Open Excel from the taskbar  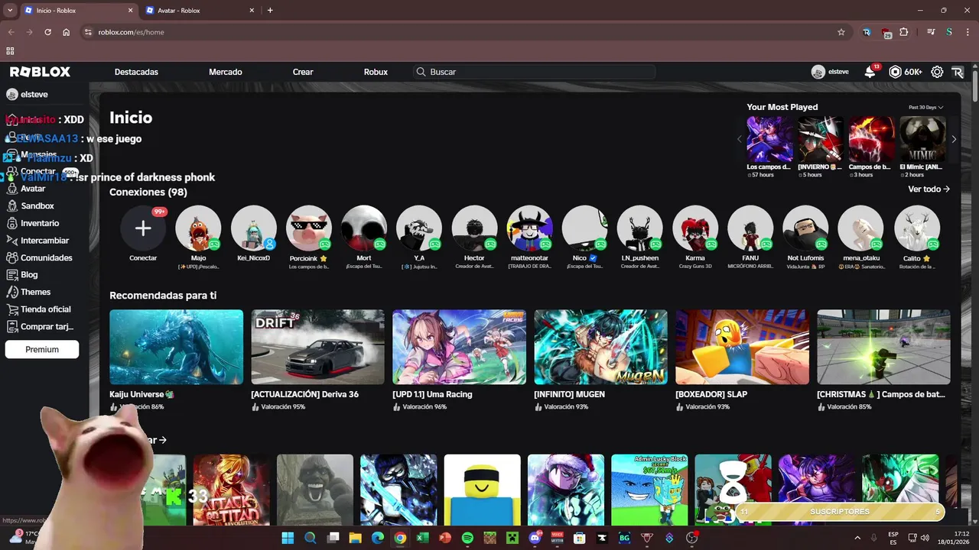click(422, 538)
